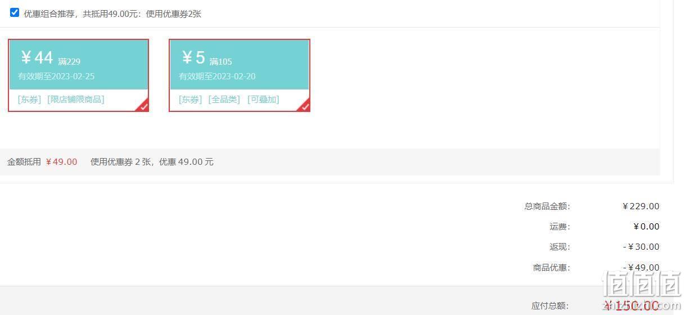Click the [可叠加] tag
This screenshot has width=686, height=315.
tap(263, 100)
